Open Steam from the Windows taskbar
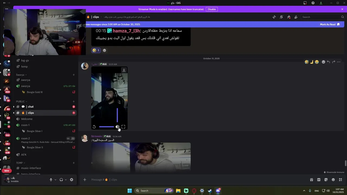 tap(210, 191)
